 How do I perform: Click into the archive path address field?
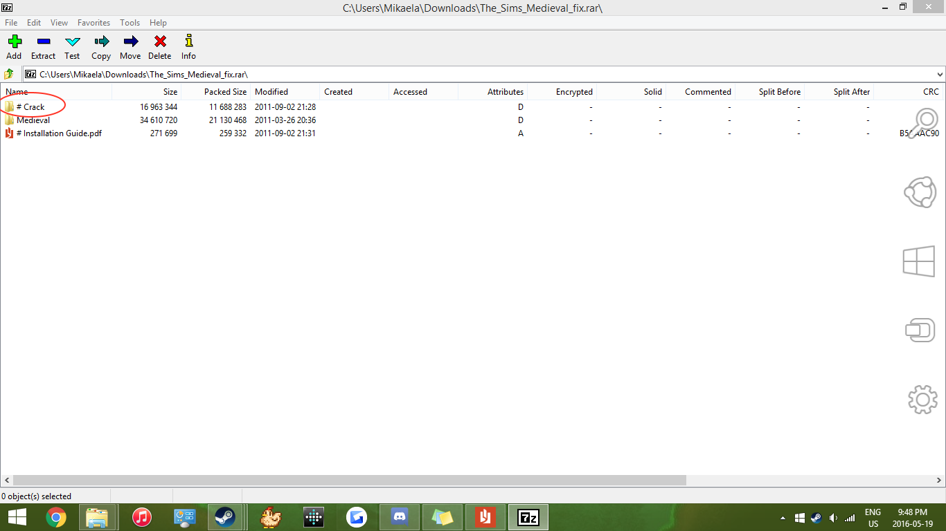point(479,74)
